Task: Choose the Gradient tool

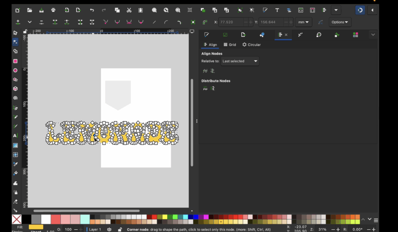Action: (x=15, y=145)
